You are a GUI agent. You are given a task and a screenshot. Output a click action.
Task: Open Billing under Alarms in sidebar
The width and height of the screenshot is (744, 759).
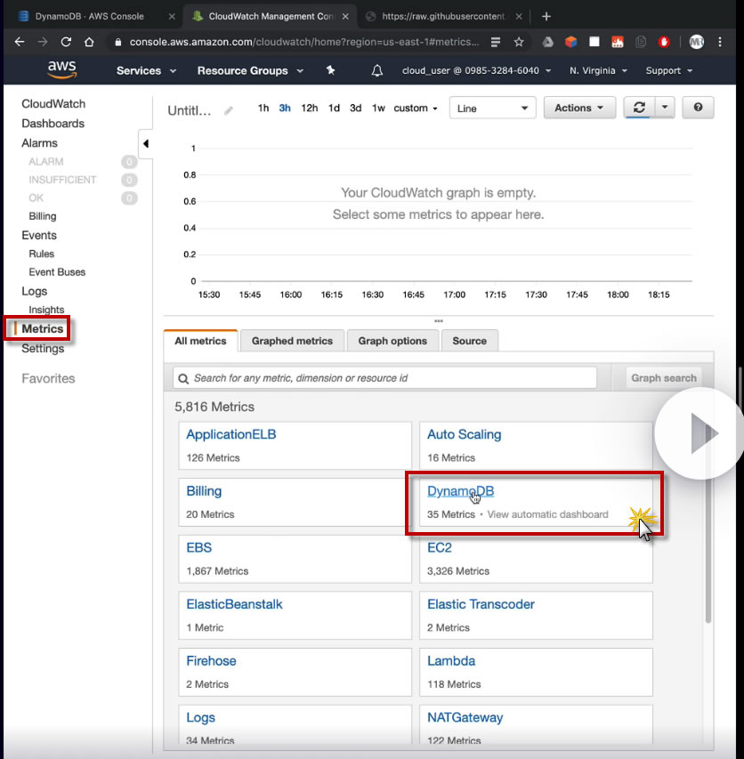[42, 216]
